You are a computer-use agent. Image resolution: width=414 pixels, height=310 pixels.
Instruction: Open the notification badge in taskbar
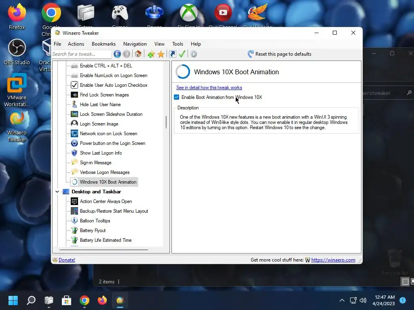(x=403, y=300)
